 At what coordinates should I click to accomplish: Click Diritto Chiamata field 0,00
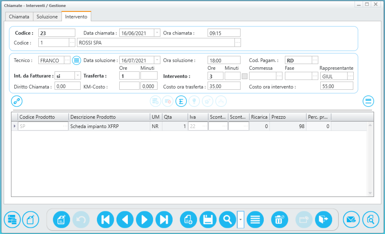(68, 86)
